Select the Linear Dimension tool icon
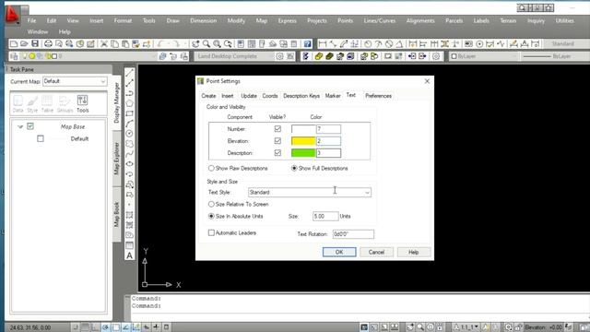 [323, 44]
